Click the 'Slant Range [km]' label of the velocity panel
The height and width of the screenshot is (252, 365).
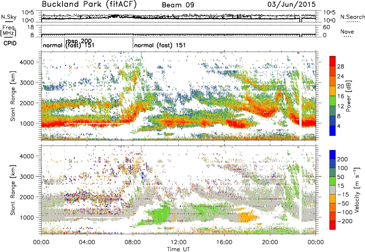pyautogui.click(x=13, y=190)
